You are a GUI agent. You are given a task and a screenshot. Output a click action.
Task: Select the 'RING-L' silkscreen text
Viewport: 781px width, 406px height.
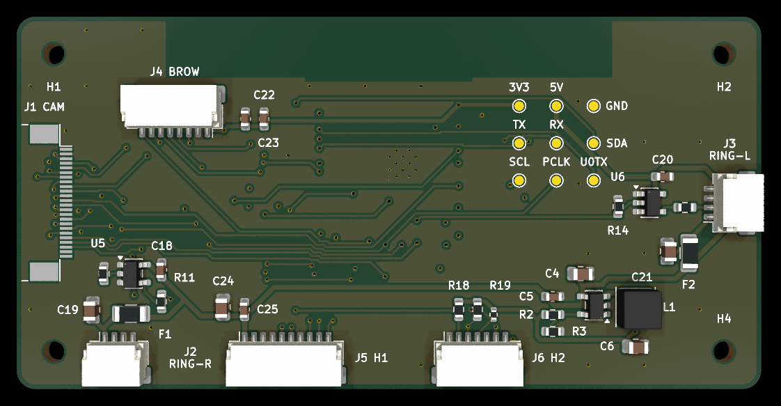coord(729,156)
